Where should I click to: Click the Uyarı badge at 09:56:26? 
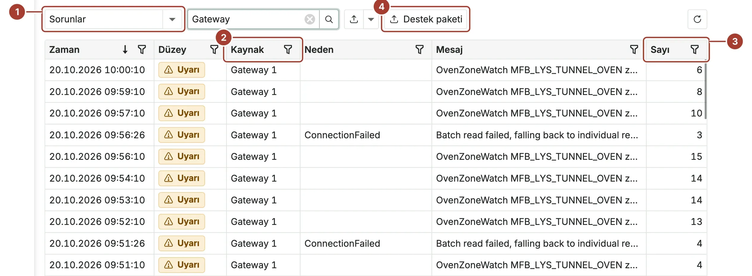[182, 135]
